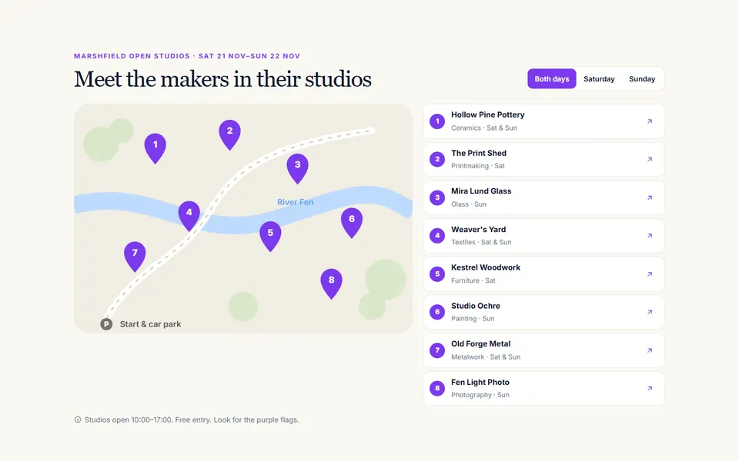Open arrow icon on The Print Shed row

click(650, 160)
